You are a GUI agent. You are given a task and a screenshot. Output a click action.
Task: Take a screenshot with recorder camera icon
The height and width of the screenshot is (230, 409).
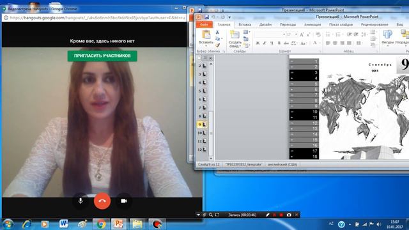pos(289,215)
